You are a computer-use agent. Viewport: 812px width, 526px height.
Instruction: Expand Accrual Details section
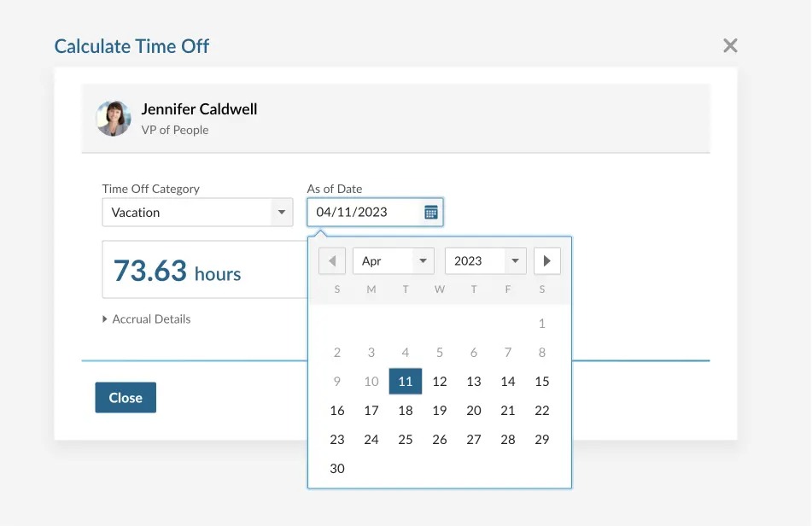tap(146, 319)
